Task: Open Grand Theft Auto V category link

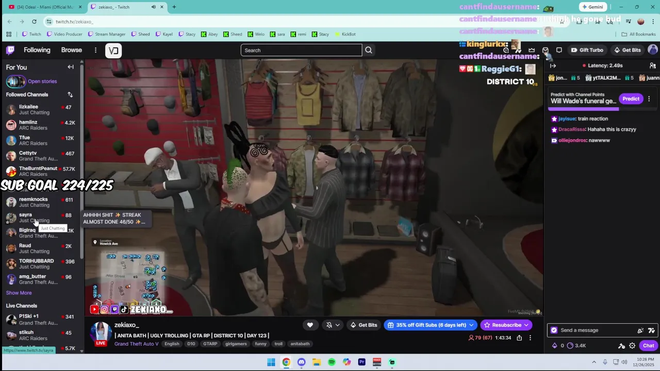Action: pyautogui.click(x=137, y=344)
